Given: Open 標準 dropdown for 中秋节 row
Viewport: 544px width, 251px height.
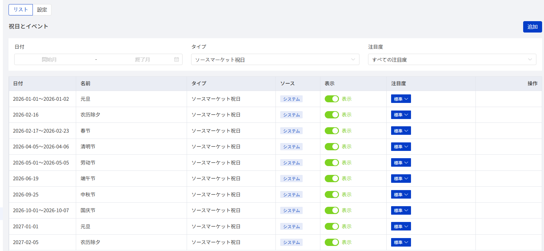Looking at the screenshot, I should click(401, 194).
